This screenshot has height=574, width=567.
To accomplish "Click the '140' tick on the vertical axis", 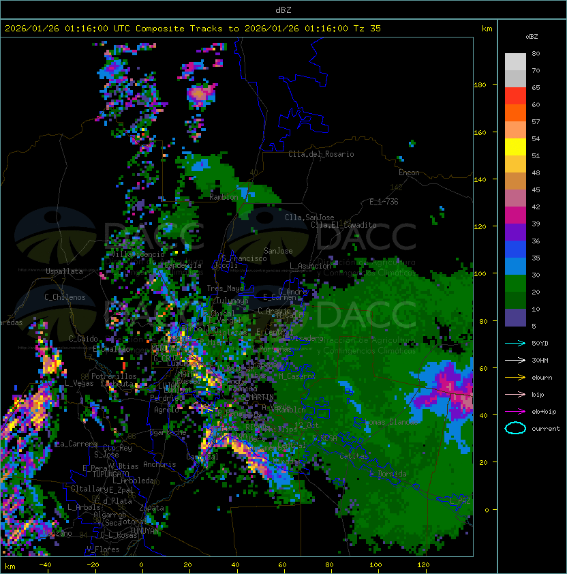I will pyautogui.click(x=480, y=179).
